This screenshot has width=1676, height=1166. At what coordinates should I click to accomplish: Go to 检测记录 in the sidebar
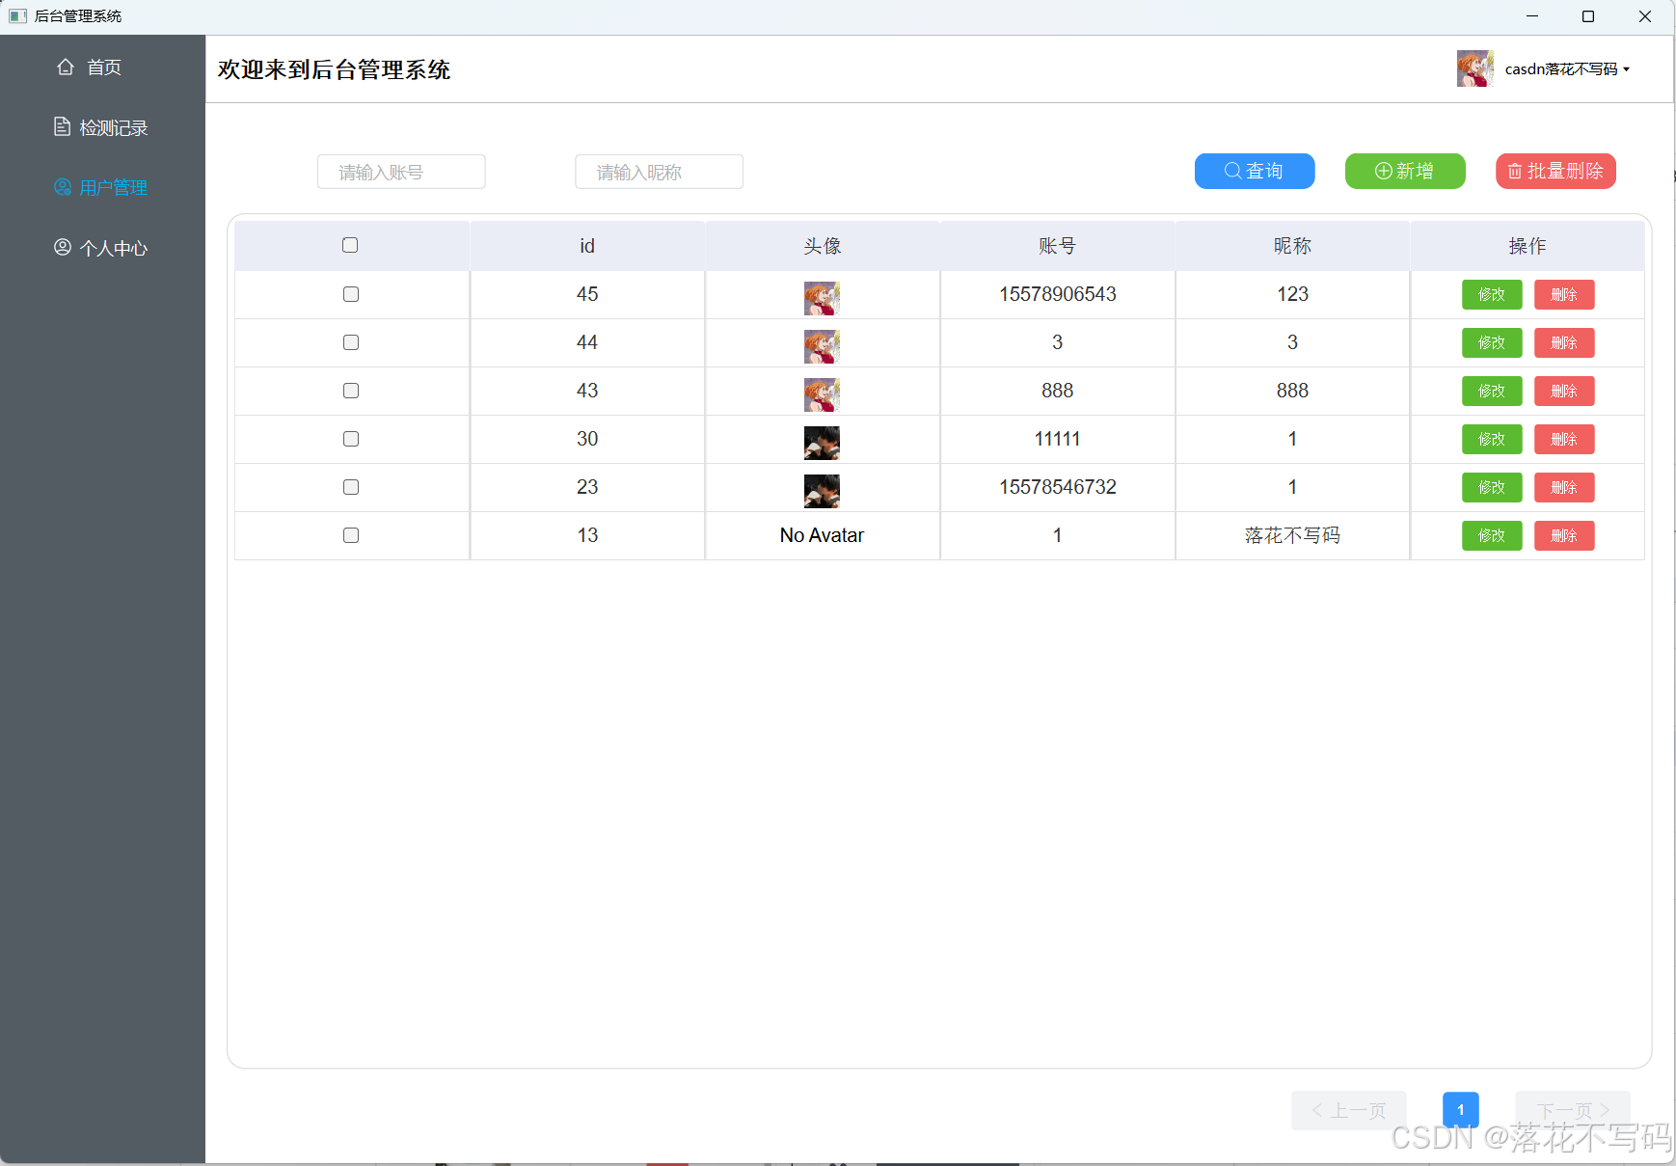(102, 127)
